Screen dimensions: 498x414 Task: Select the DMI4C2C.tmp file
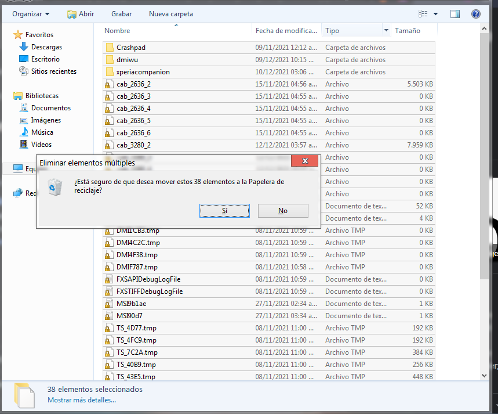268,243
